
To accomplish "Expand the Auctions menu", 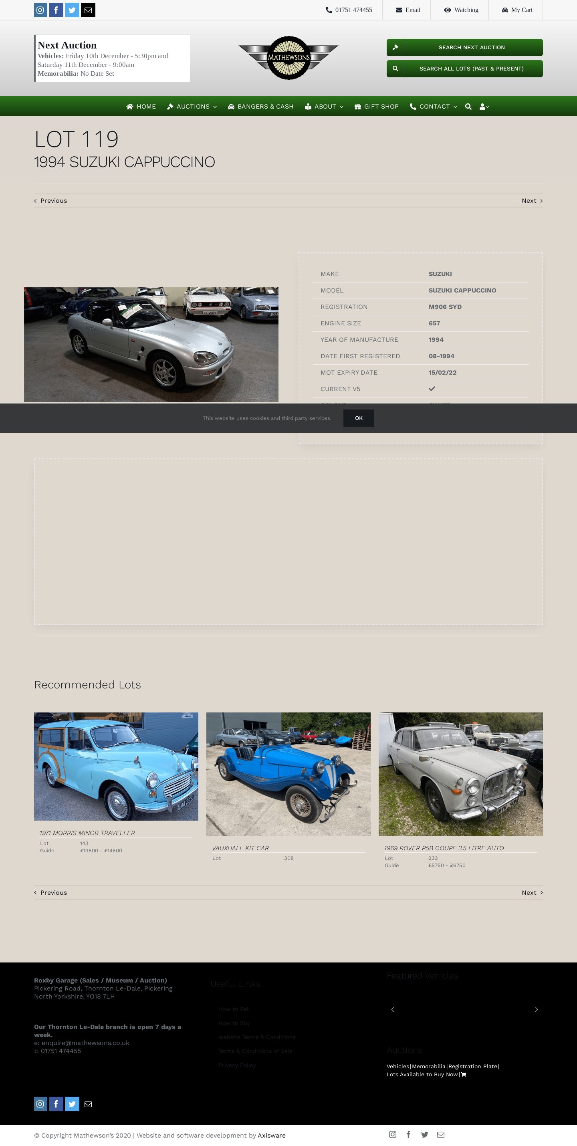I will 192,106.
